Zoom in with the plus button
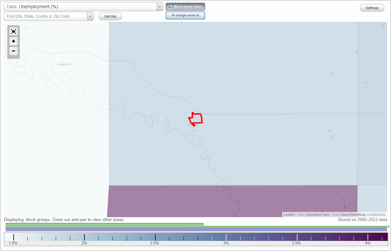The width and height of the screenshot is (391, 251). (13, 41)
